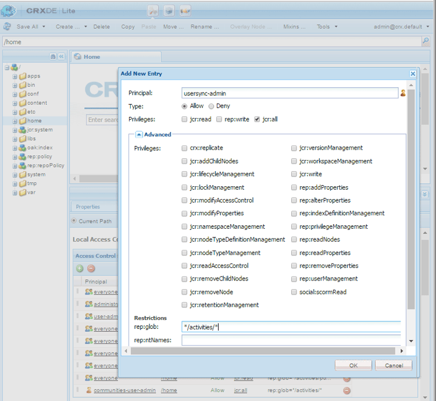Collapse the Advanced section
Viewport: 436px width, 401px height.
(140, 134)
